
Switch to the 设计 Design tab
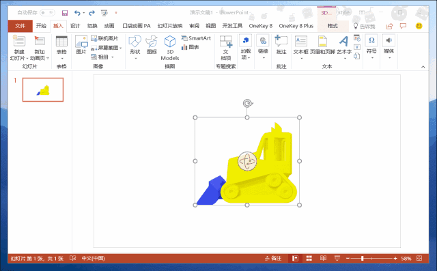pyautogui.click(x=75, y=26)
